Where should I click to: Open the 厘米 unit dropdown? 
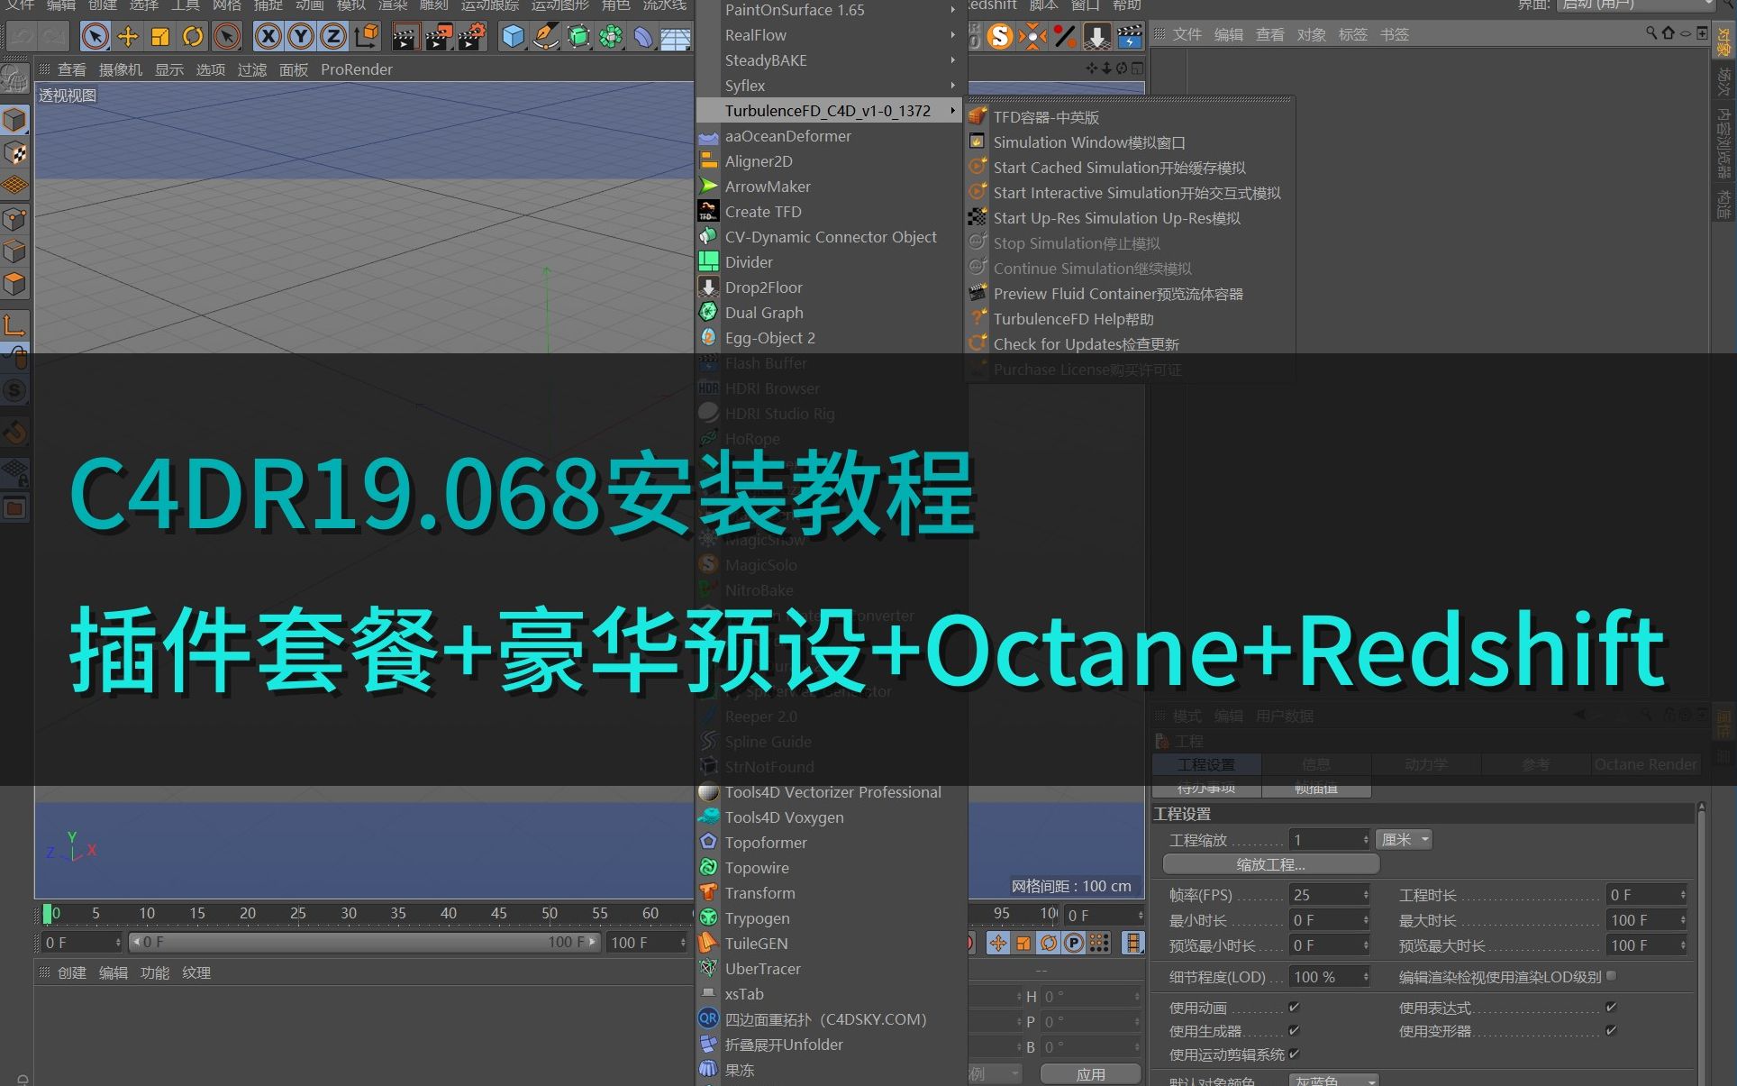pyautogui.click(x=1404, y=839)
